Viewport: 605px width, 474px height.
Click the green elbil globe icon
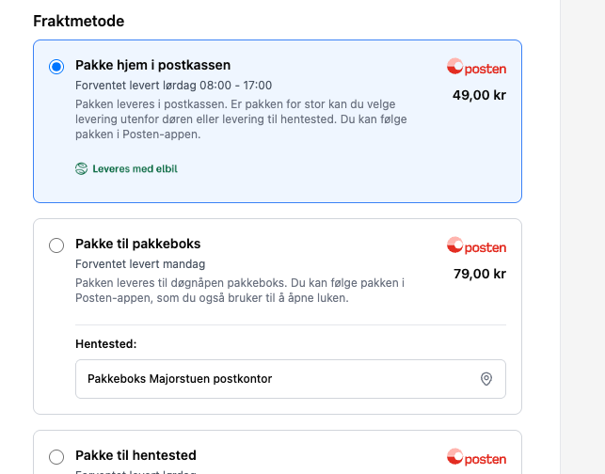pos(82,169)
